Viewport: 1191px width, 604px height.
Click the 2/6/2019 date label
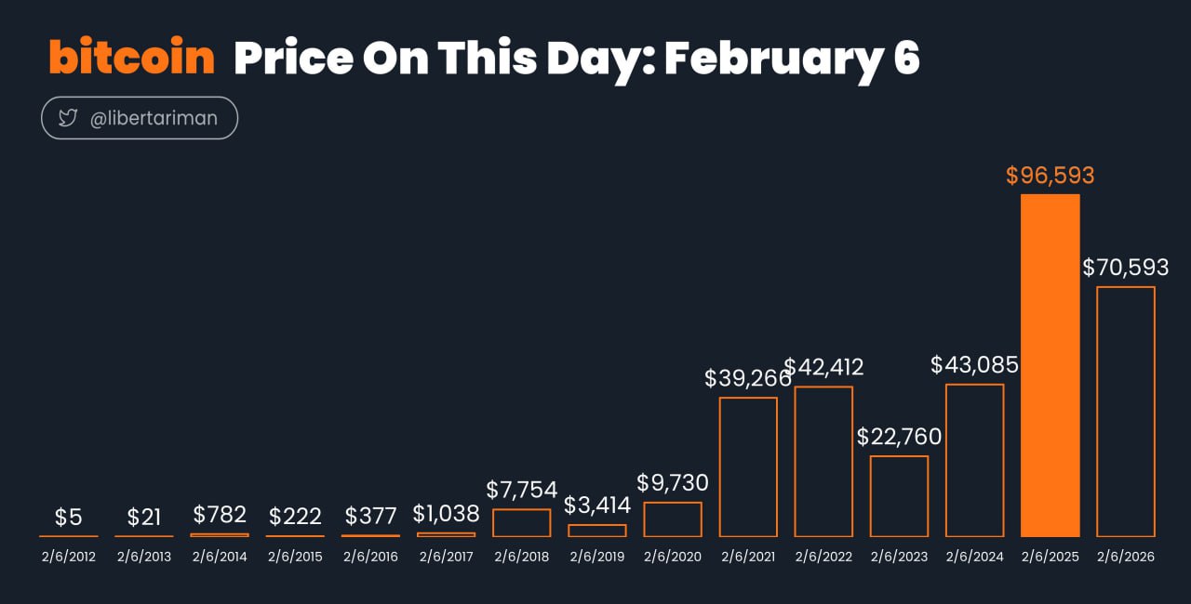click(x=596, y=558)
